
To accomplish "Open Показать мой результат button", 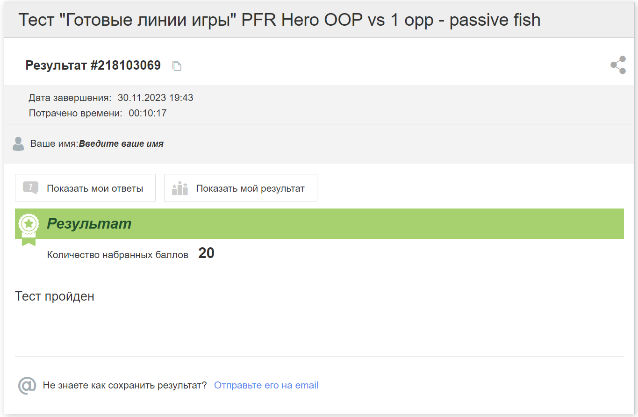I will tap(241, 188).
